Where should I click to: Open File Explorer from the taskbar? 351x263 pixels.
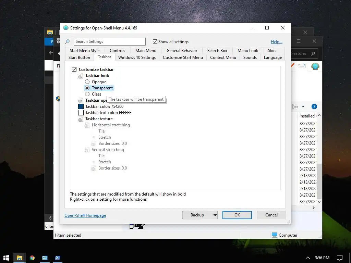click(x=20, y=258)
